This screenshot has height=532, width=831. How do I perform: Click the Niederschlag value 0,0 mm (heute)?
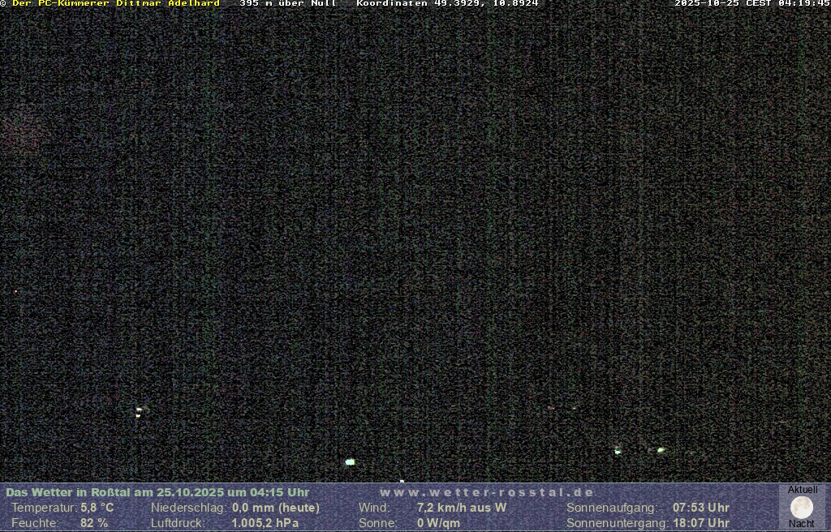pyautogui.click(x=276, y=508)
